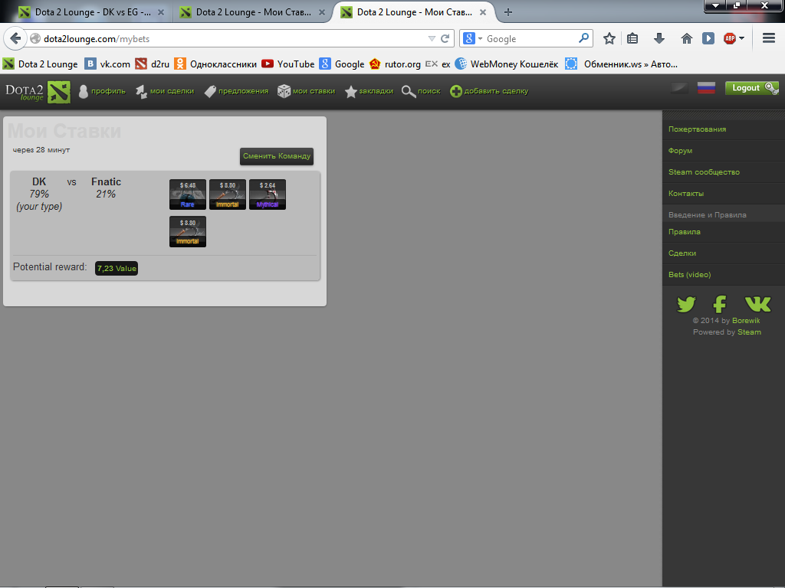The width and height of the screenshot is (785, 588).
Task: Open the VK icon link
Action: tap(757, 304)
